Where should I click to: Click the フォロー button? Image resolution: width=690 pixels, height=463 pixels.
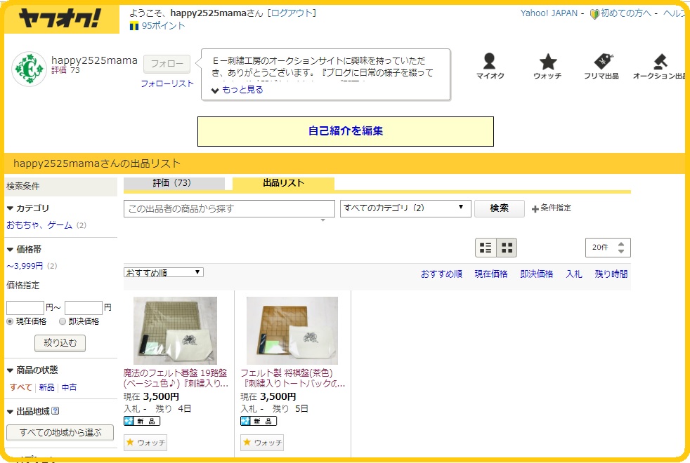pyautogui.click(x=167, y=64)
